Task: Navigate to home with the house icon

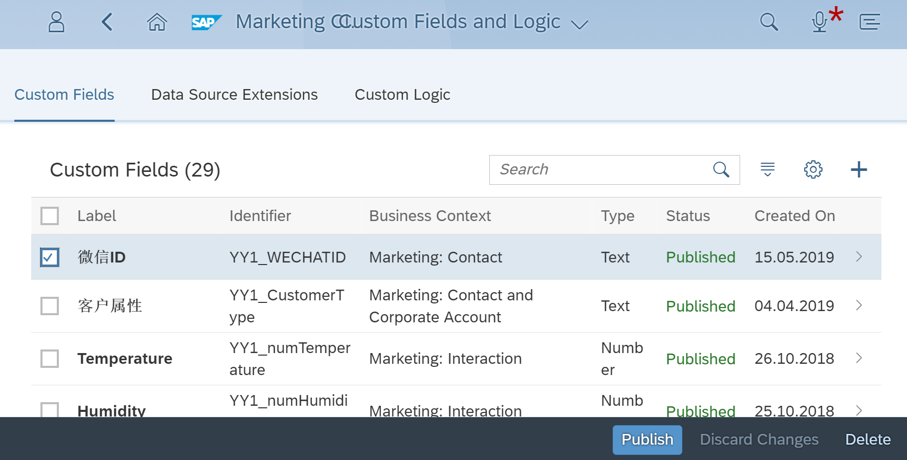Action: click(157, 23)
